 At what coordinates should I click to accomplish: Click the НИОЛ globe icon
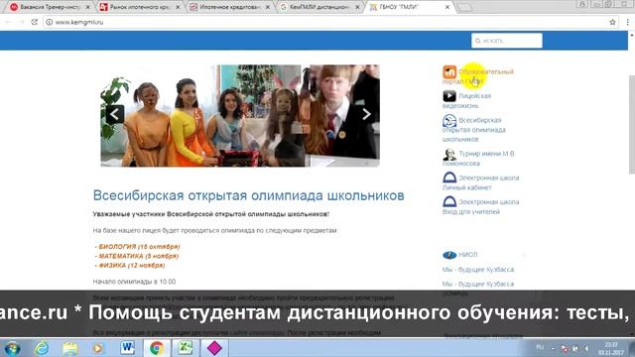click(449, 255)
